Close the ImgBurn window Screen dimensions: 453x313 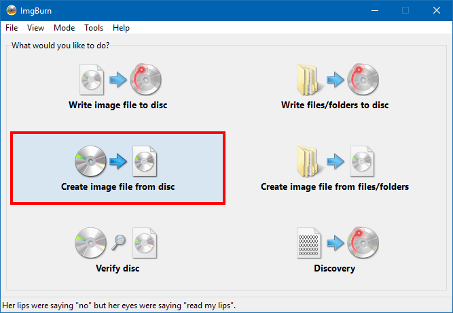tap(437, 10)
